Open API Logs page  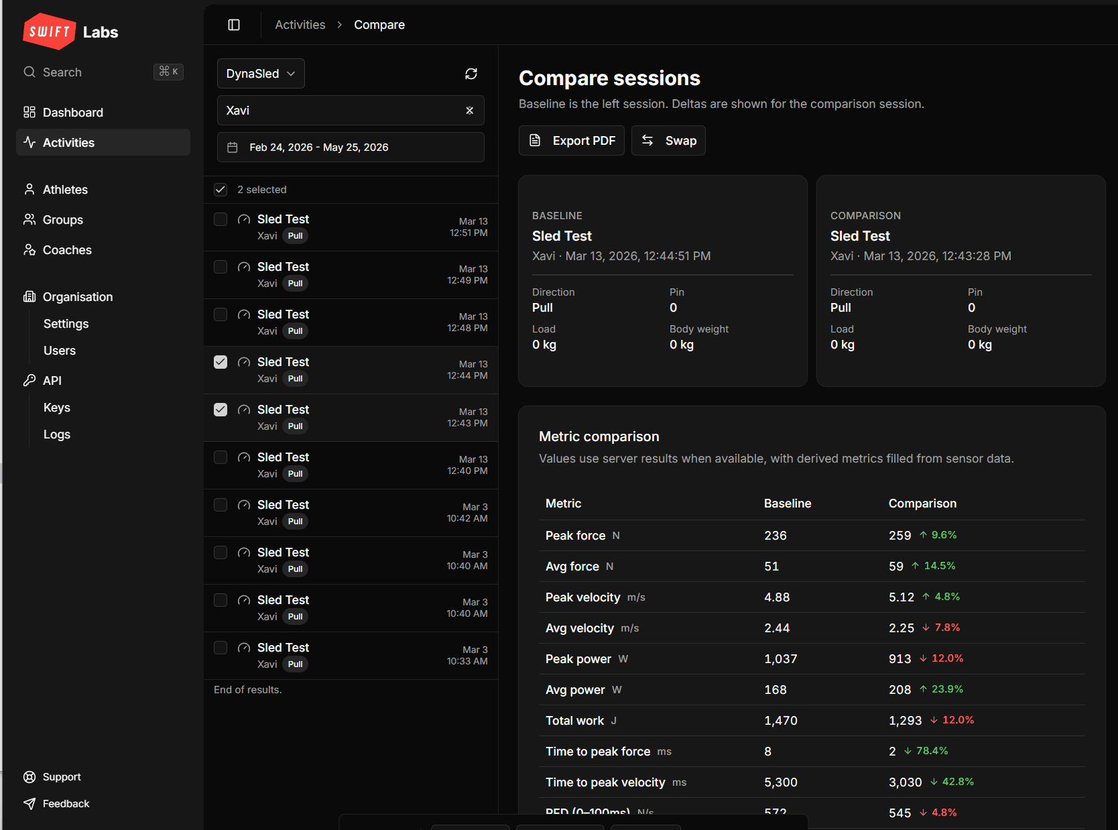point(57,434)
